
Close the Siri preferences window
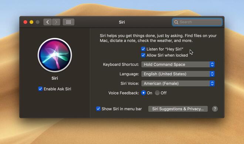tap(26, 22)
